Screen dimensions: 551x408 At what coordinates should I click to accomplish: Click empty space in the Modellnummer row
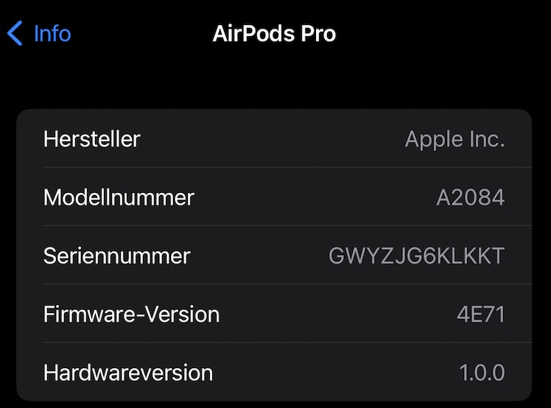pos(309,197)
